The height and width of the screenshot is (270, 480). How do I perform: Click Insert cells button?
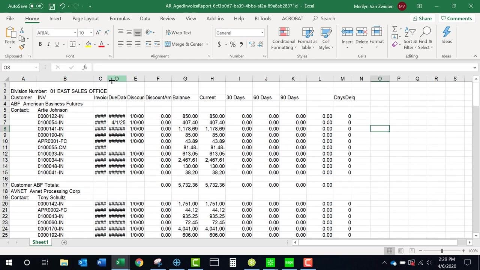[347, 38]
